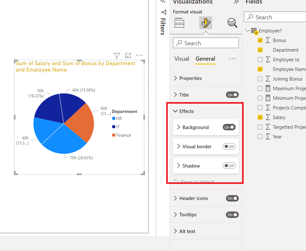Expand the Title section chevron
Screen dimensions: 306x251
pyautogui.click(x=175, y=95)
